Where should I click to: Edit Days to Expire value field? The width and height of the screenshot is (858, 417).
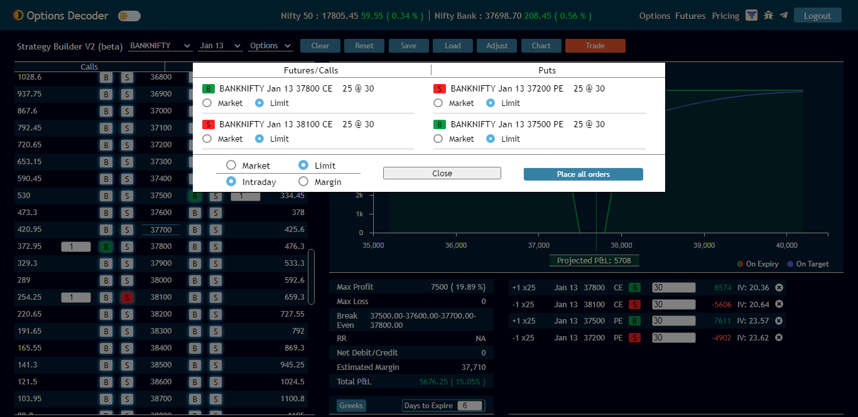click(x=470, y=406)
